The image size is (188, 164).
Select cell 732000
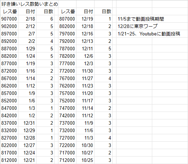67,130
